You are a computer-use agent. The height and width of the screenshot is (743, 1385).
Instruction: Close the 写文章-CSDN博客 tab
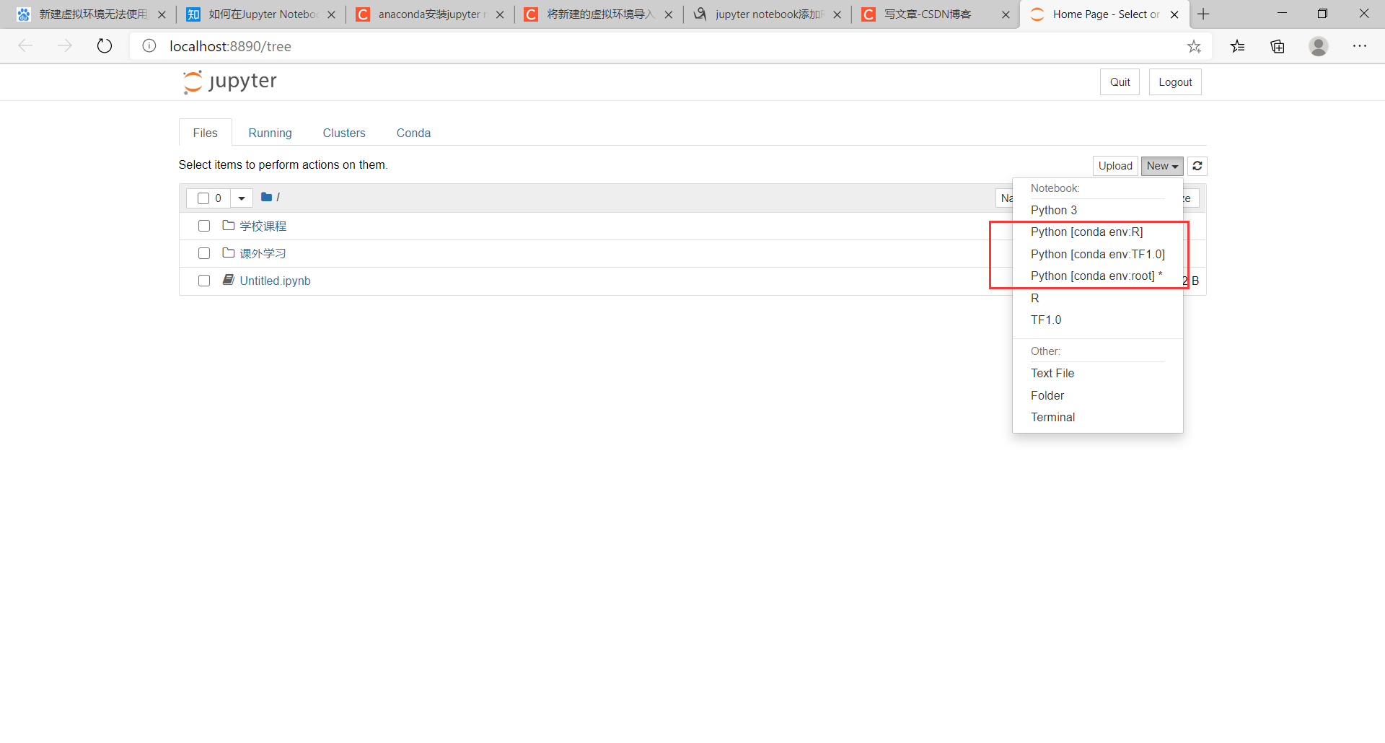1006,14
